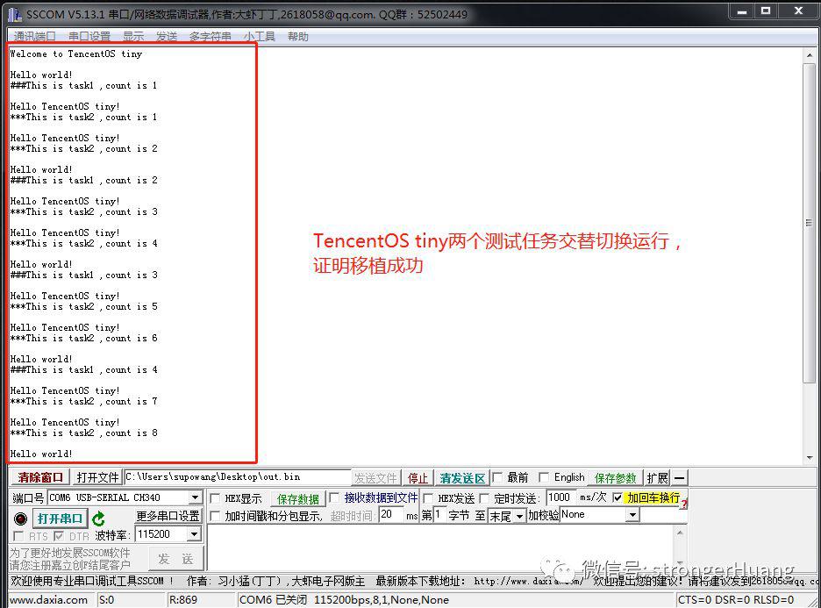Click the receive window scroll down arrow
This screenshot has height=608, width=821.
[x=810, y=457]
